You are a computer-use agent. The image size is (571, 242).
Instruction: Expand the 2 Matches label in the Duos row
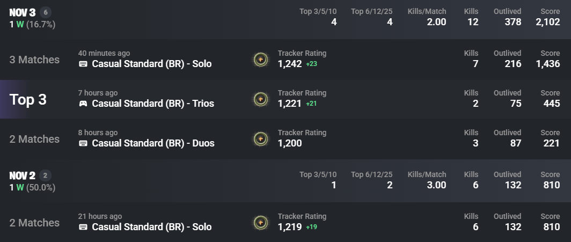point(34,139)
